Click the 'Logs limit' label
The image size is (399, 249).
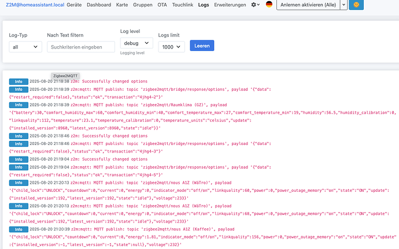point(169,35)
